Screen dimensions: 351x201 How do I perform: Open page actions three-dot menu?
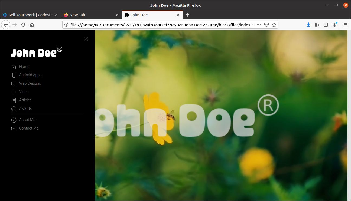259,25
